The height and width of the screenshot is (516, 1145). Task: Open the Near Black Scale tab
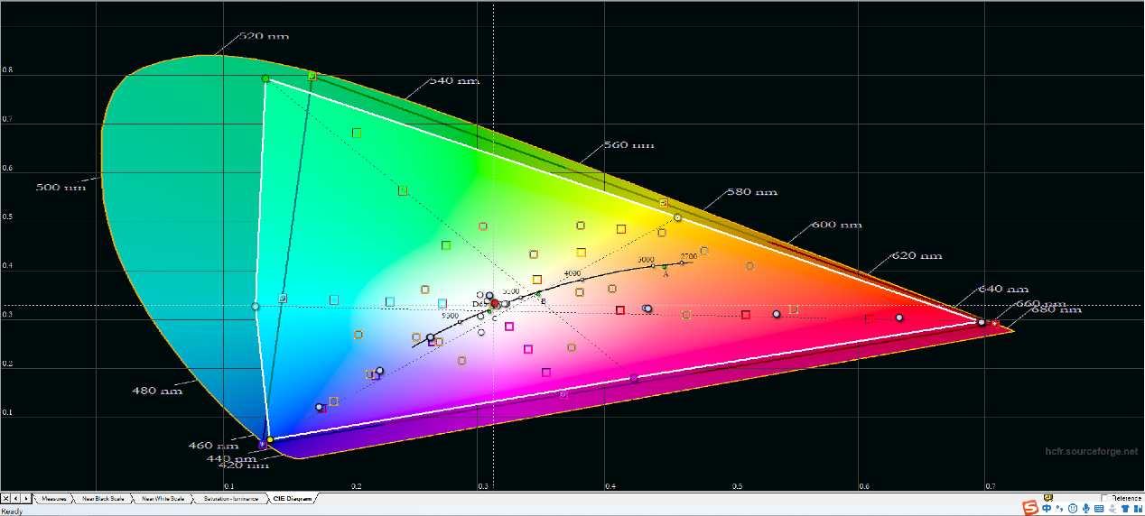point(103,499)
